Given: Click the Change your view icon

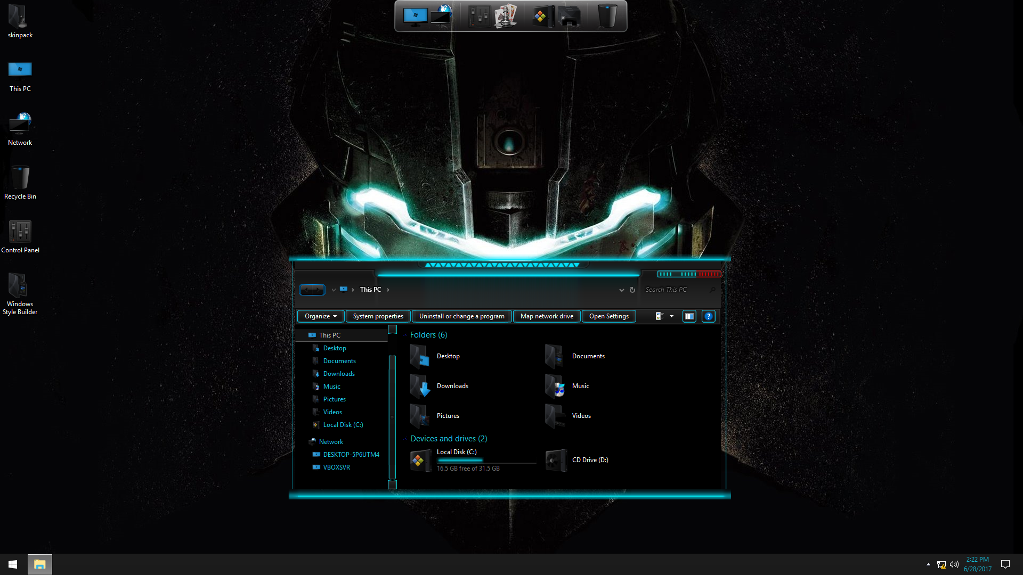Looking at the screenshot, I should [659, 316].
